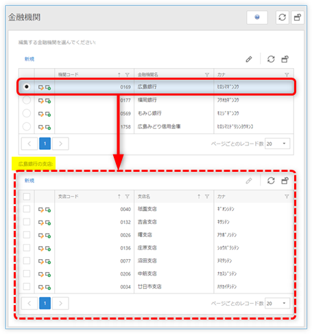Click the pencil edit icon above the branch table
This screenshot has height=334, width=312.
[x=249, y=181]
